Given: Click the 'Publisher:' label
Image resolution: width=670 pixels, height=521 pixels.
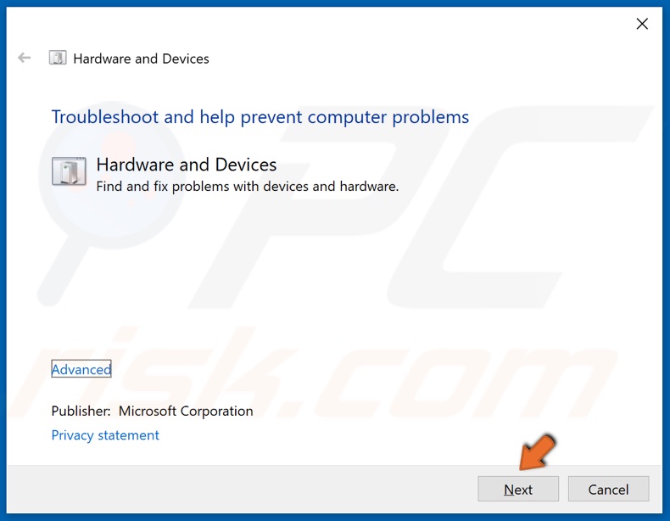Looking at the screenshot, I should tap(81, 411).
